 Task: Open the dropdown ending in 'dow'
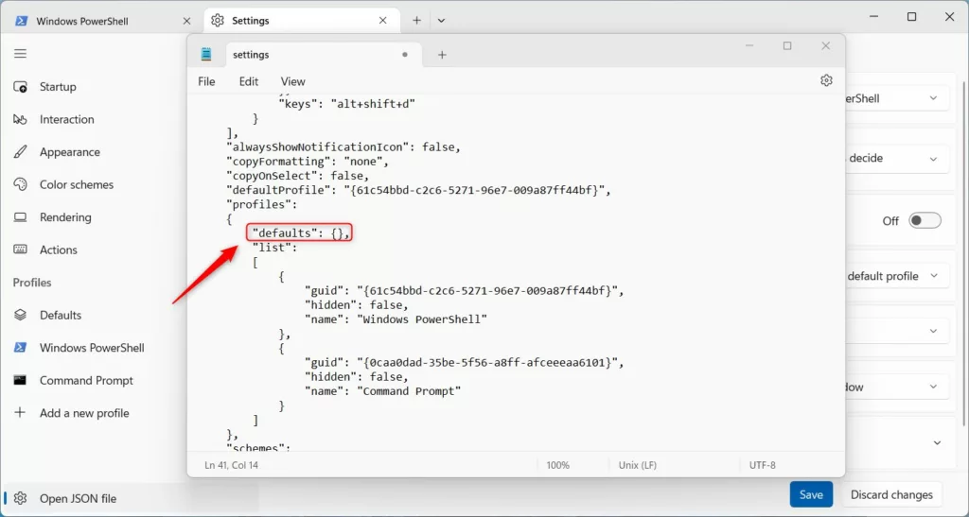[897, 388]
